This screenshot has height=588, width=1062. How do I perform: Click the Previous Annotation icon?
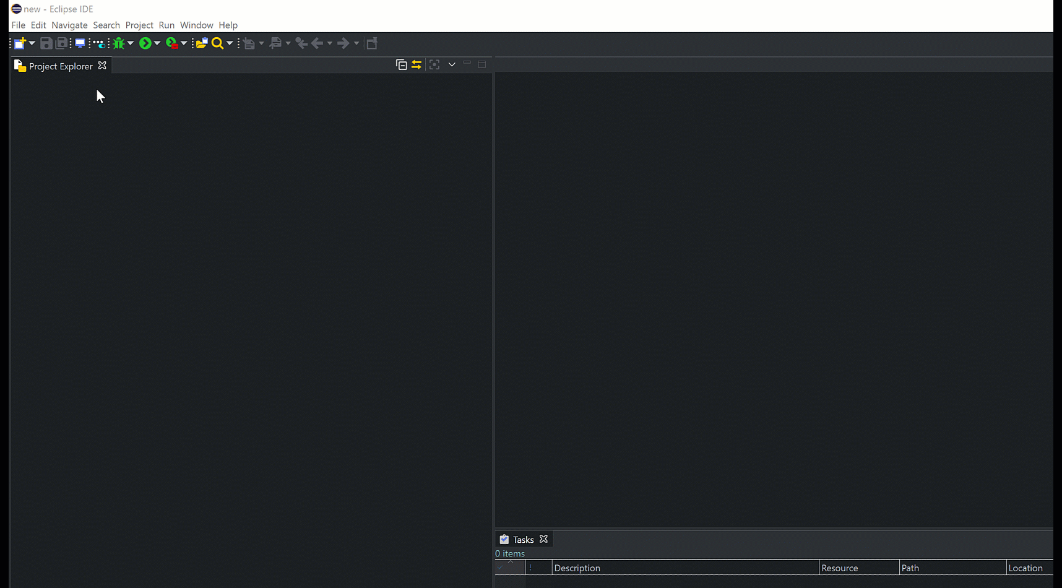[276, 43]
